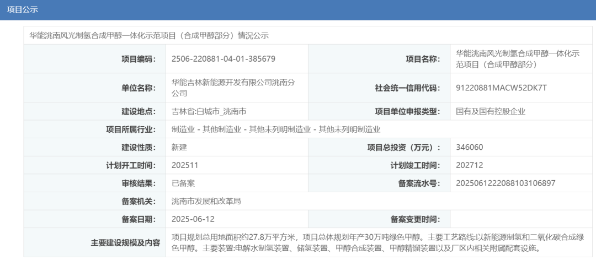Click project code 2506-220881-04-01-385679

223,59
